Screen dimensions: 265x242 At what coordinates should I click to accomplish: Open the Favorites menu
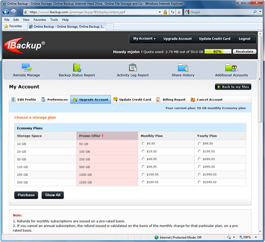point(40,20)
